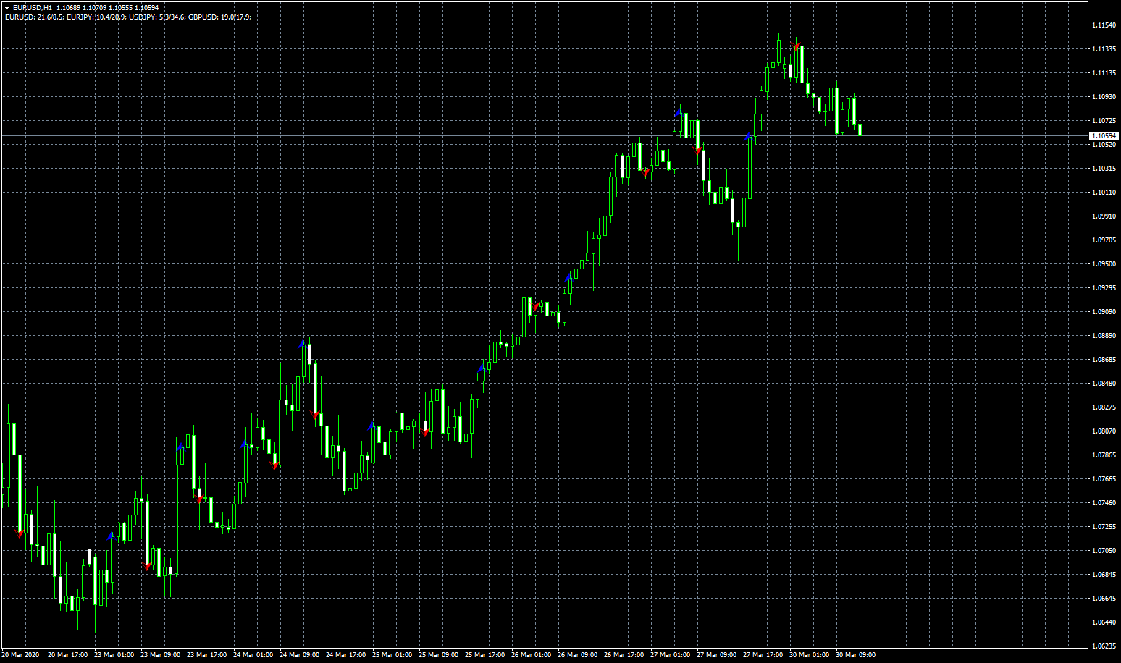Click the indicator label 'EURJPY: 10.4/20.9'
Screen dimensions: 1121x663
coord(96,17)
